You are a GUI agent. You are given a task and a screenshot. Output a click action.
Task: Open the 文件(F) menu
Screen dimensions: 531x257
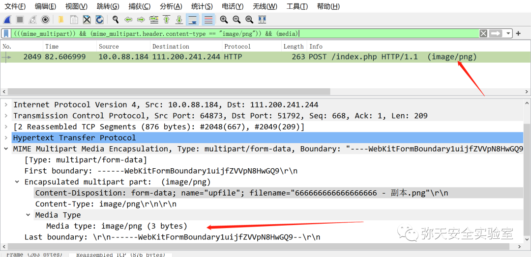coord(15,6)
